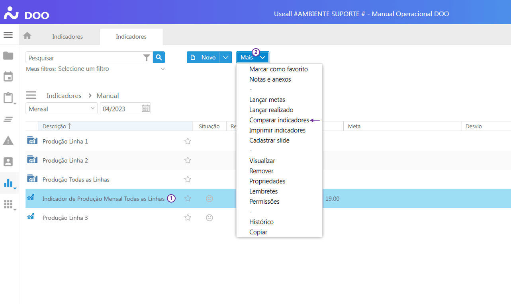
Task: Expand the Novo button dropdown arrow
Action: [226, 58]
